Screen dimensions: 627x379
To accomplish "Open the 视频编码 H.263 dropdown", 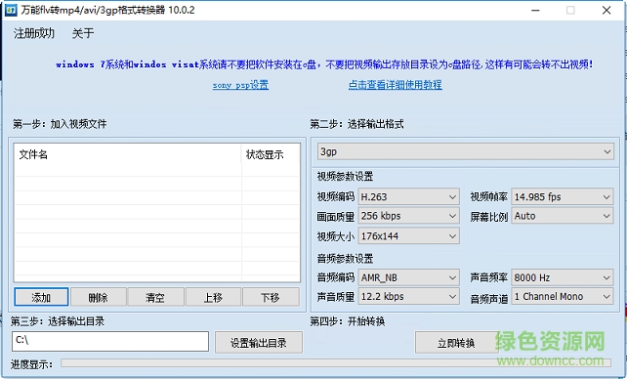I will 408,196.
